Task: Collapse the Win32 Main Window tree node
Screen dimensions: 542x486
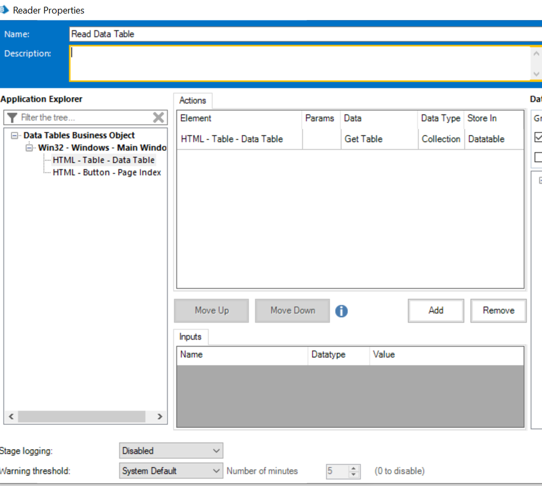Action: click(x=29, y=148)
